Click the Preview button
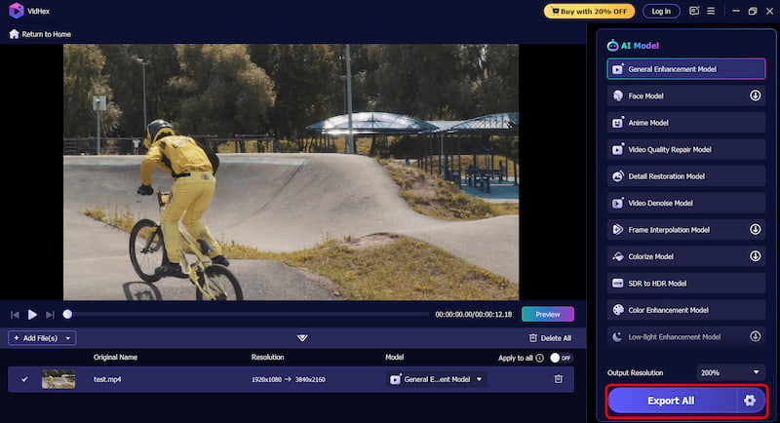This screenshot has width=780, height=423. coord(547,315)
